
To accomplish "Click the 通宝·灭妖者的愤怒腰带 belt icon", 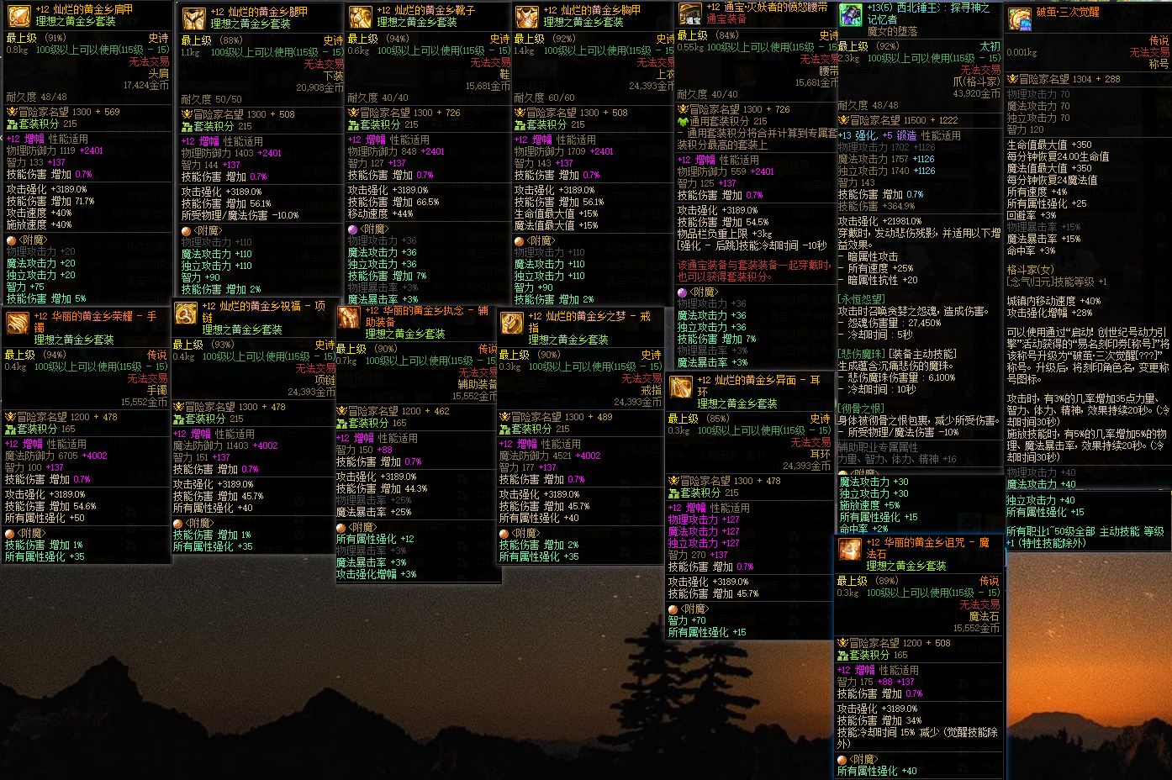I will pos(689,13).
